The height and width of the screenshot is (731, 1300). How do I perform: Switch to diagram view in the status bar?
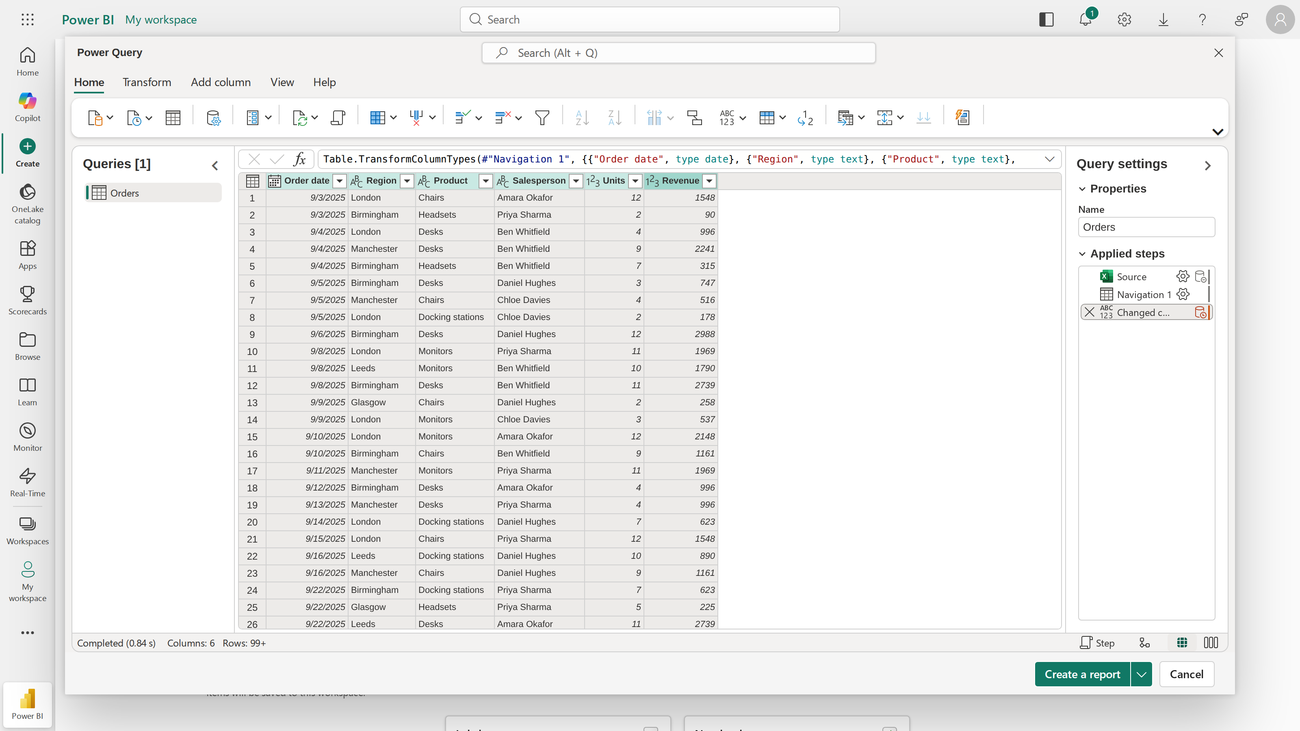(x=1144, y=643)
